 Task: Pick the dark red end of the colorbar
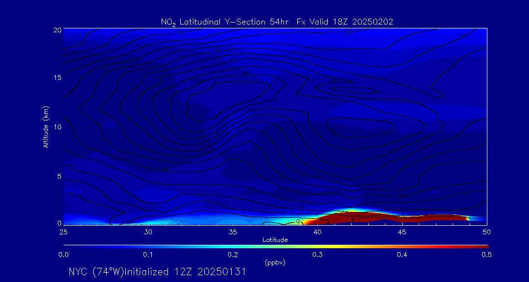[484, 247]
